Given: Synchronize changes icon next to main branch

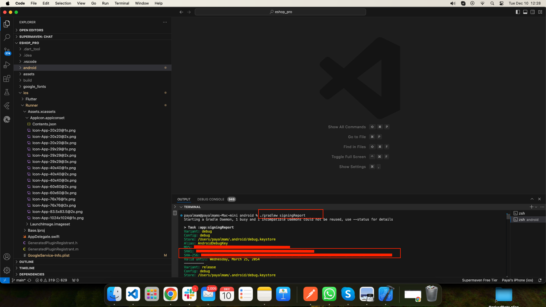Looking at the screenshot, I should (29, 280).
